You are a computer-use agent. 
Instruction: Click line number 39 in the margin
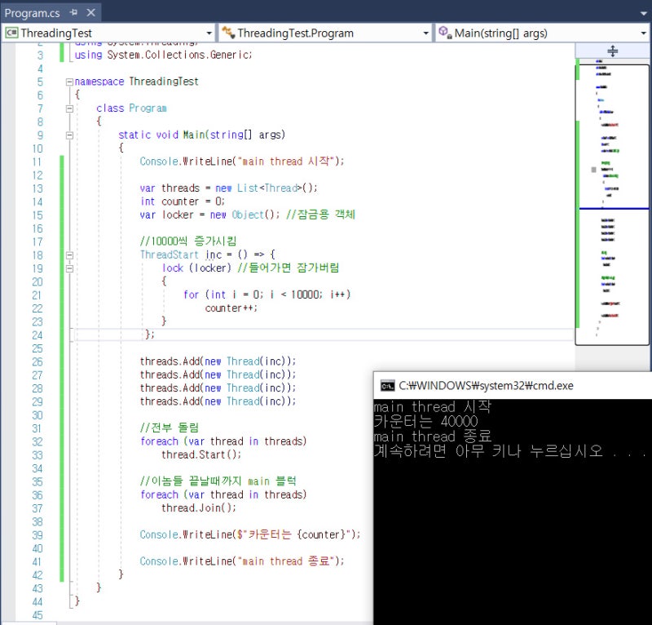[37, 534]
